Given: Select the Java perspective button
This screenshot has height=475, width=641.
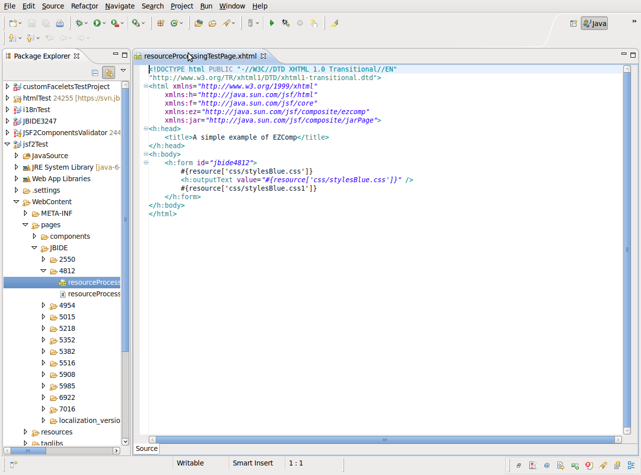Looking at the screenshot, I should [x=594, y=24].
